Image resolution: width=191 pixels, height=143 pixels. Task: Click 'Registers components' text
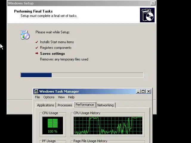pyautogui.click(x=56, y=48)
